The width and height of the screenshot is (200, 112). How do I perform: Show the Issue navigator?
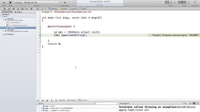(18, 9)
